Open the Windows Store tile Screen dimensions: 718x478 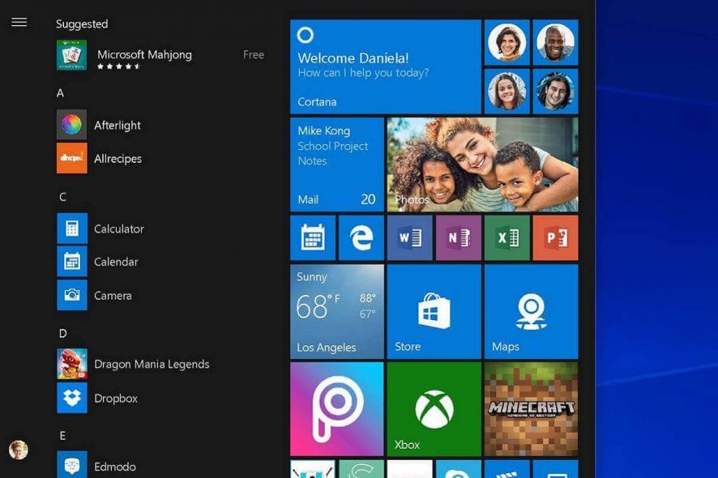[434, 311]
